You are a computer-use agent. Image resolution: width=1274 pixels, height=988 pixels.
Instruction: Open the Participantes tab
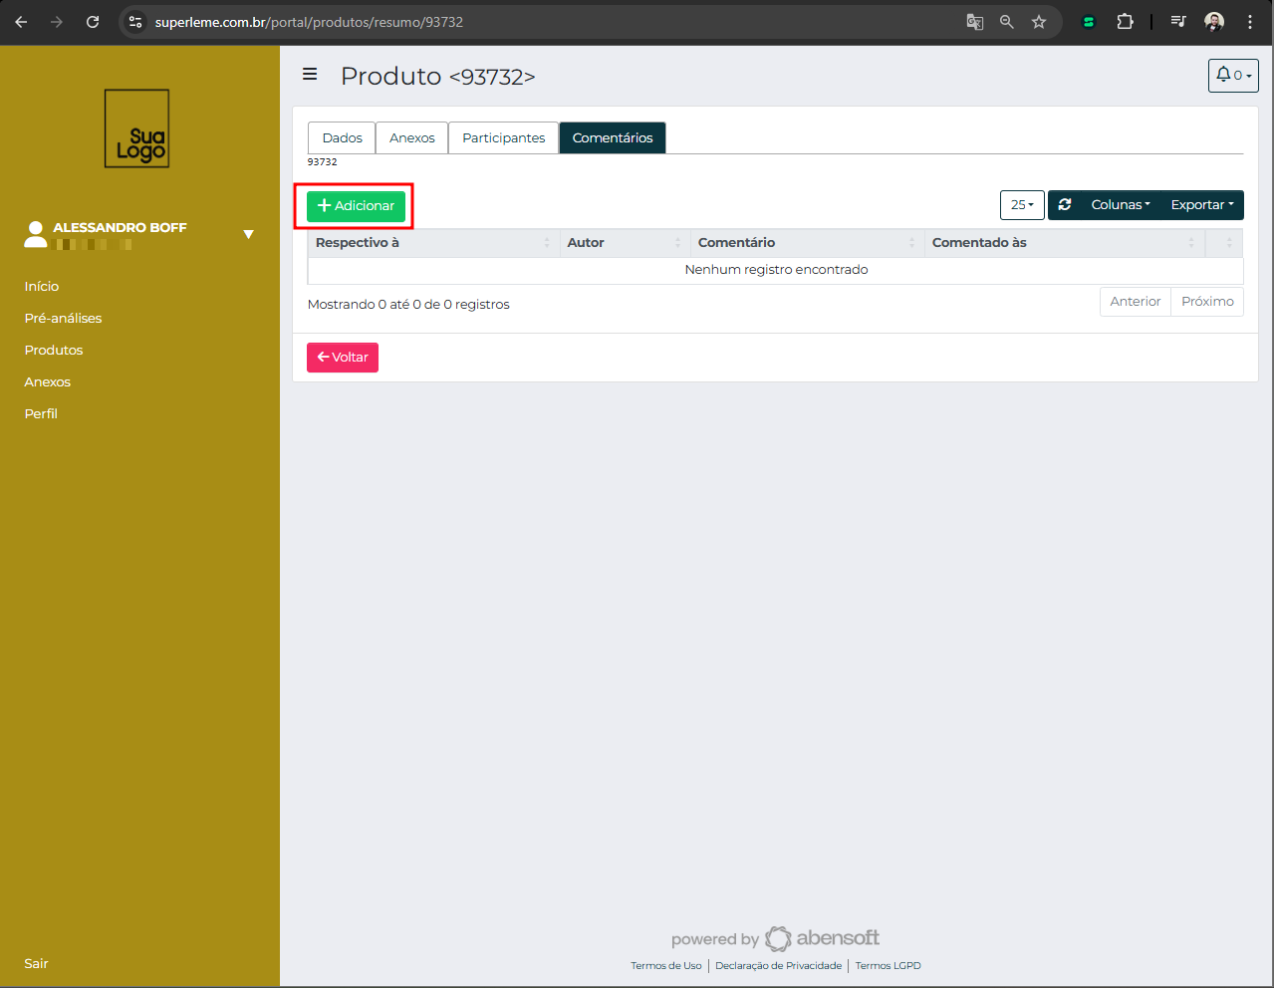[503, 138]
